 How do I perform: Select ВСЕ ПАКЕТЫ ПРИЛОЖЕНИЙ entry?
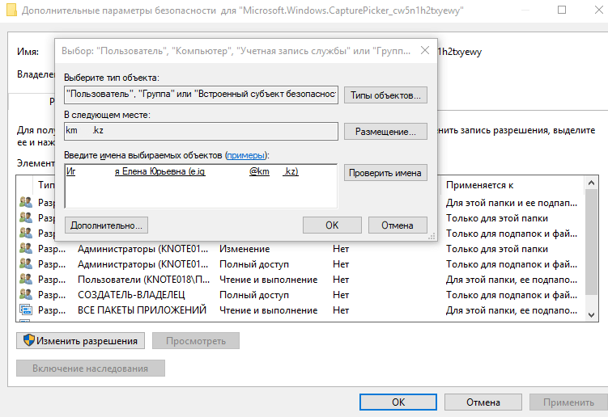pos(300,310)
